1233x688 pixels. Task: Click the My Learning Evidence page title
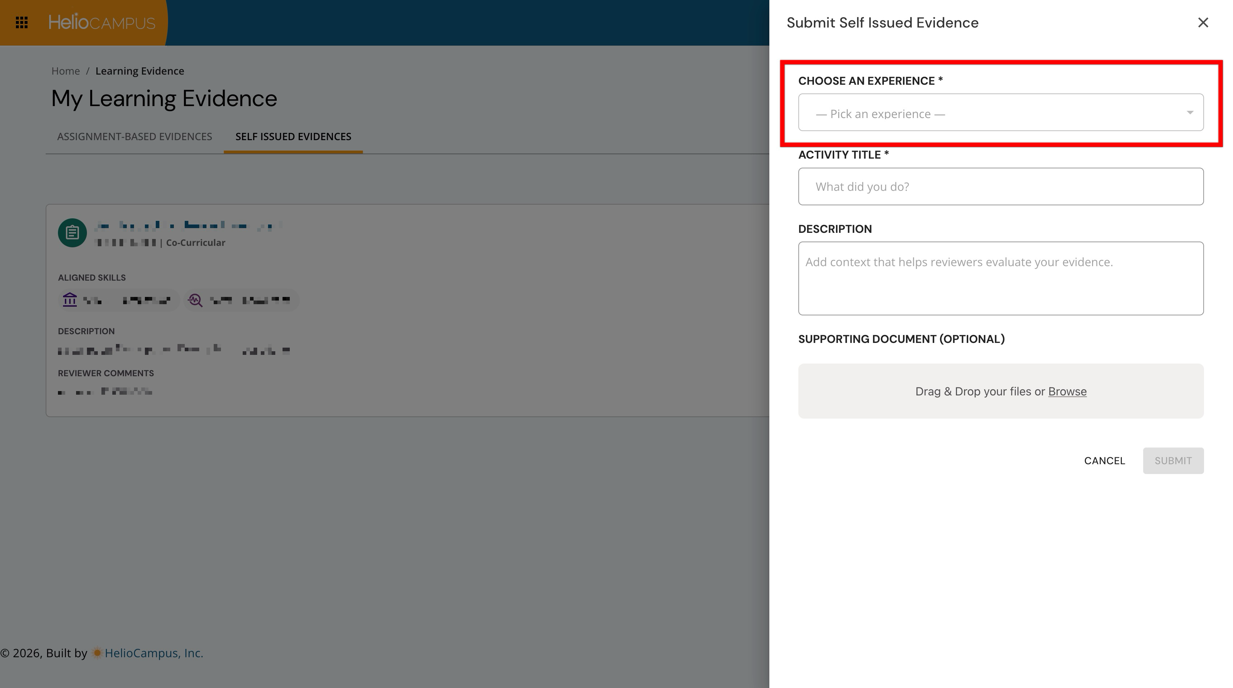[164, 98]
